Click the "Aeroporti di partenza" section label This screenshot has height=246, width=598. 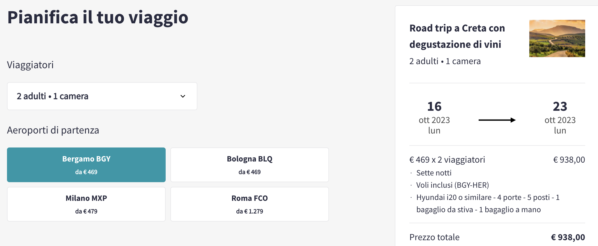pos(53,130)
